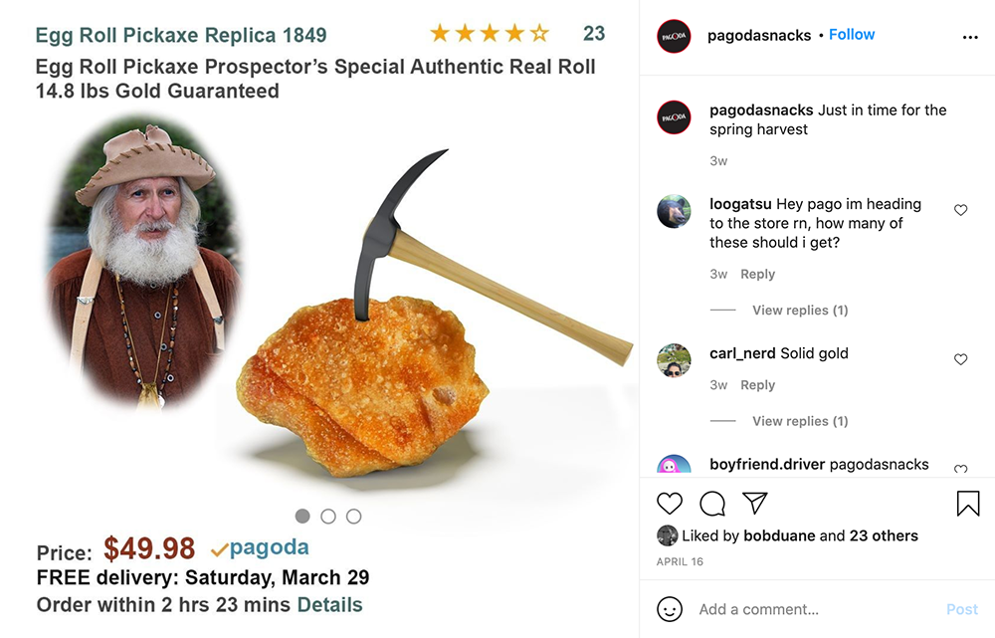Viewport: 995px width, 638px height.
Task: Like the post with the heart icon
Action: coord(670,504)
